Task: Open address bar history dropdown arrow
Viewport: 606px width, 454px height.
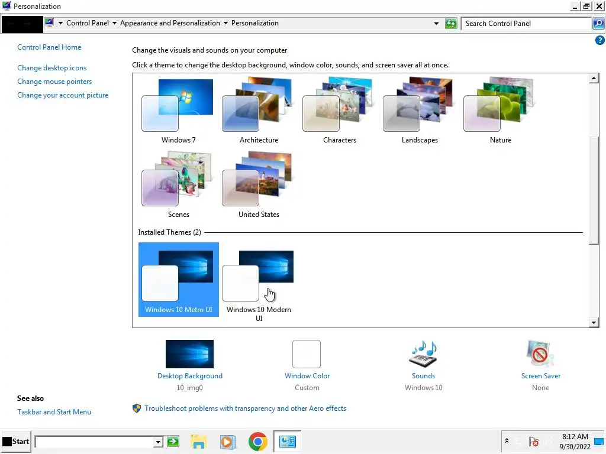Action: point(436,24)
